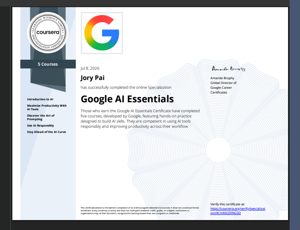Click 'Global Director of Google Career Certificates' text
Screen dimensions: 300x230
tap(223, 88)
